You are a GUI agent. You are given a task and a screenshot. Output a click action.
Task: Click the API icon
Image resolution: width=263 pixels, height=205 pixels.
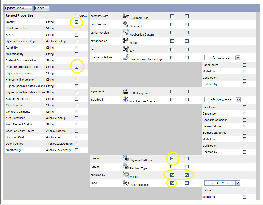pos(125,49)
